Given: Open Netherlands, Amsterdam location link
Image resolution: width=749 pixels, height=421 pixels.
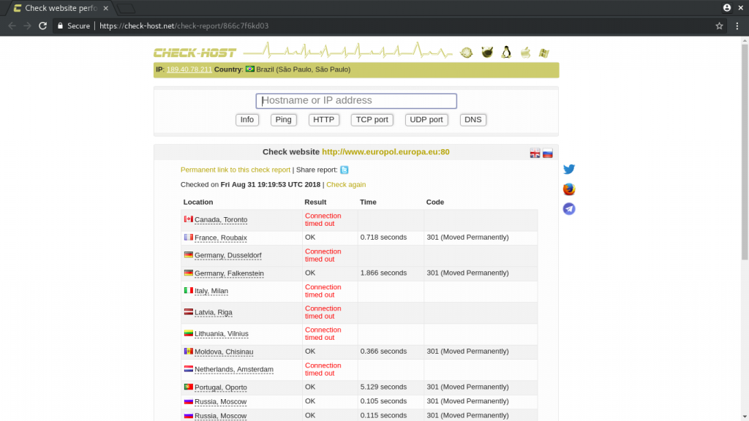Looking at the screenshot, I should click(233, 369).
